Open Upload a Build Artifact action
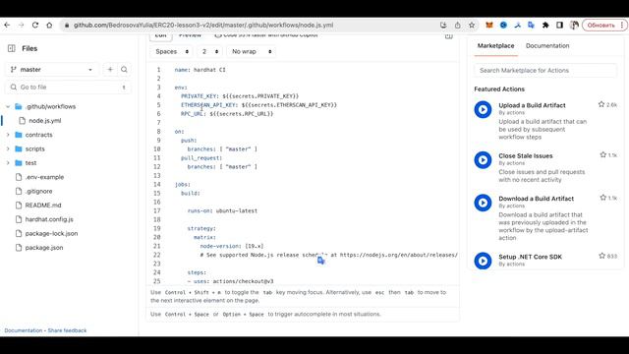629x354 pixels. point(532,105)
